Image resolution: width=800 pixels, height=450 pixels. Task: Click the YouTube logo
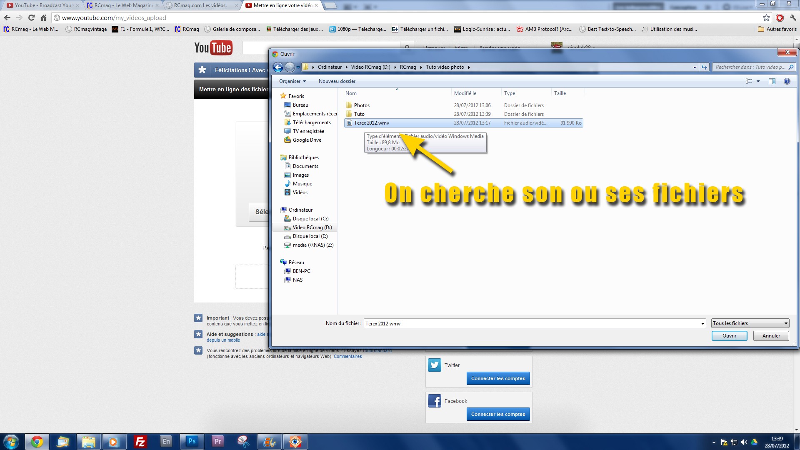pos(213,48)
